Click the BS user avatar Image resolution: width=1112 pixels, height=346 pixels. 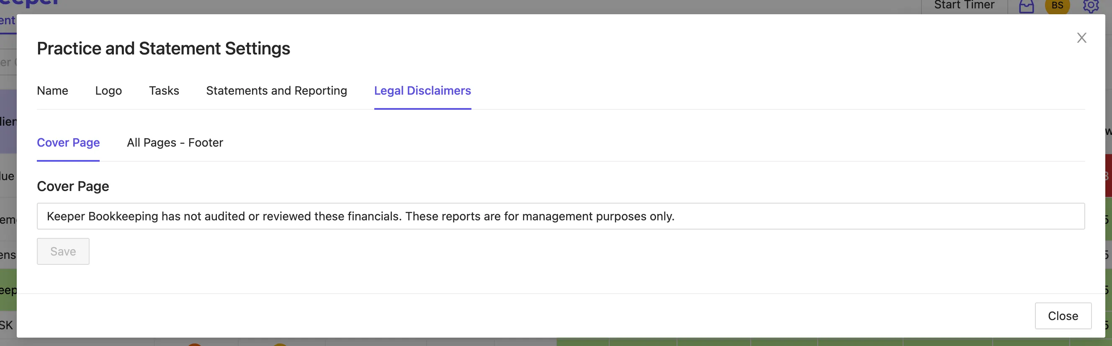click(x=1057, y=6)
